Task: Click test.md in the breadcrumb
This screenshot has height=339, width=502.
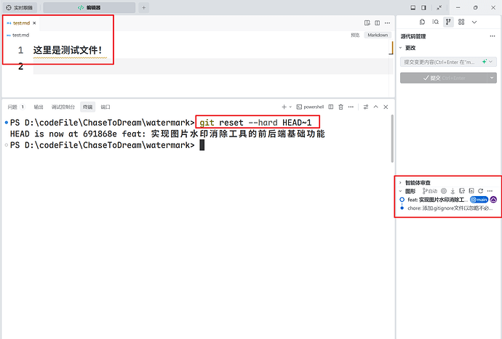Action: (20, 35)
